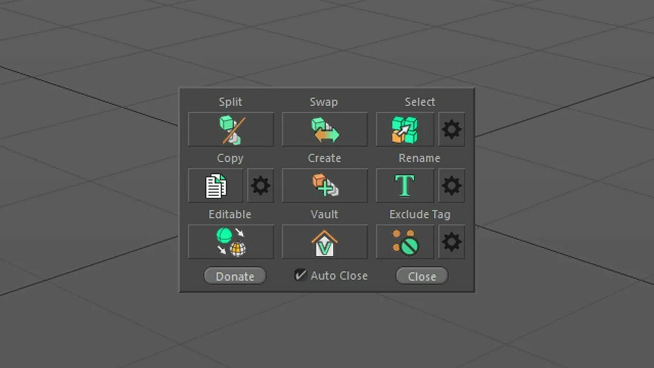The width and height of the screenshot is (654, 368).
Task: Select the Editable spheres icon
Action: tap(231, 242)
